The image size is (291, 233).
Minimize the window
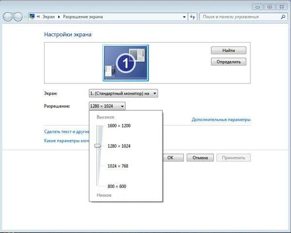(x=258, y=7)
